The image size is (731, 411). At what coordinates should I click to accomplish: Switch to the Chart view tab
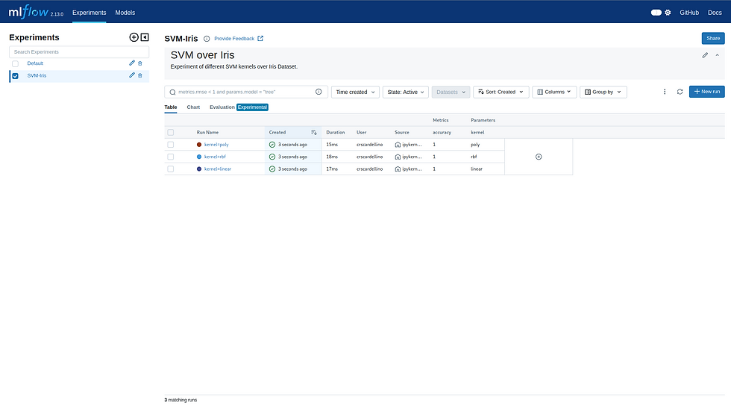point(193,107)
